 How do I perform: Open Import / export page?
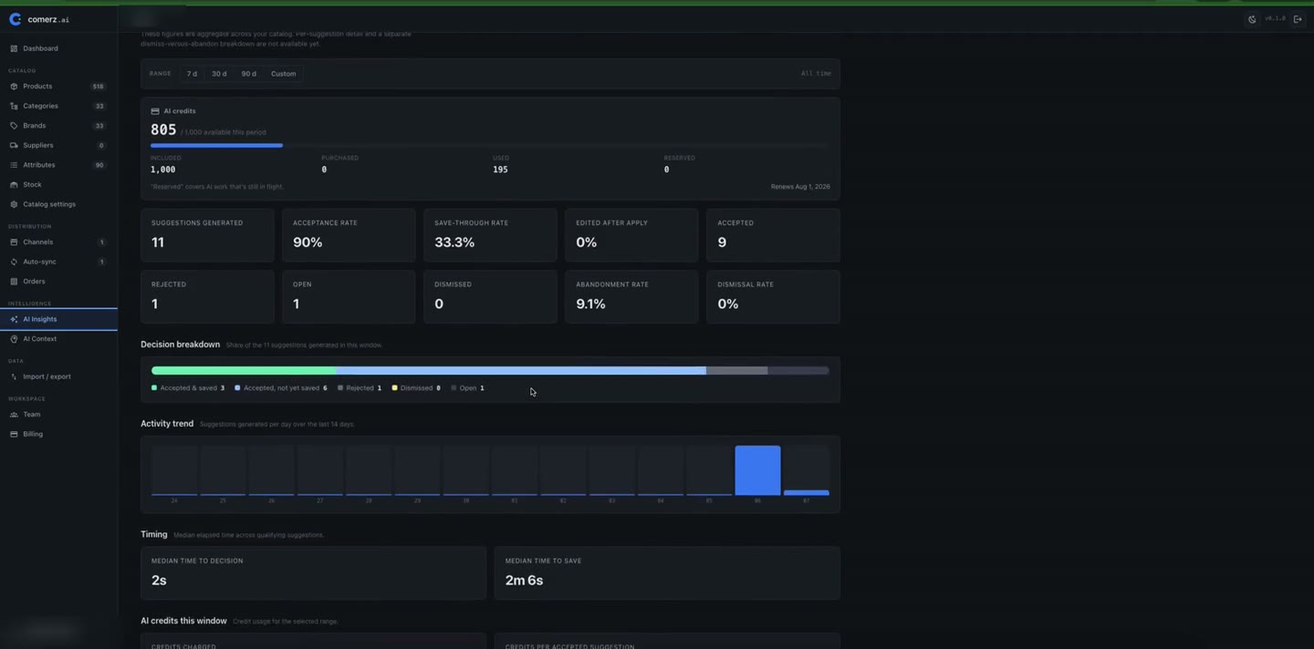(x=58, y=376)
